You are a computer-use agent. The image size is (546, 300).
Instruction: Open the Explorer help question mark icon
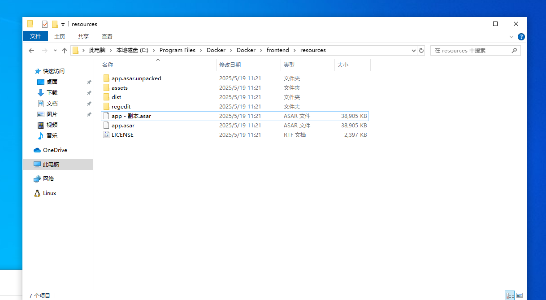click(521, 37)
